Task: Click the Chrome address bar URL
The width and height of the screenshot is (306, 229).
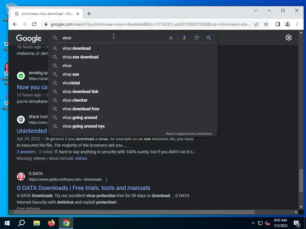Action: [x=150, y=24]
